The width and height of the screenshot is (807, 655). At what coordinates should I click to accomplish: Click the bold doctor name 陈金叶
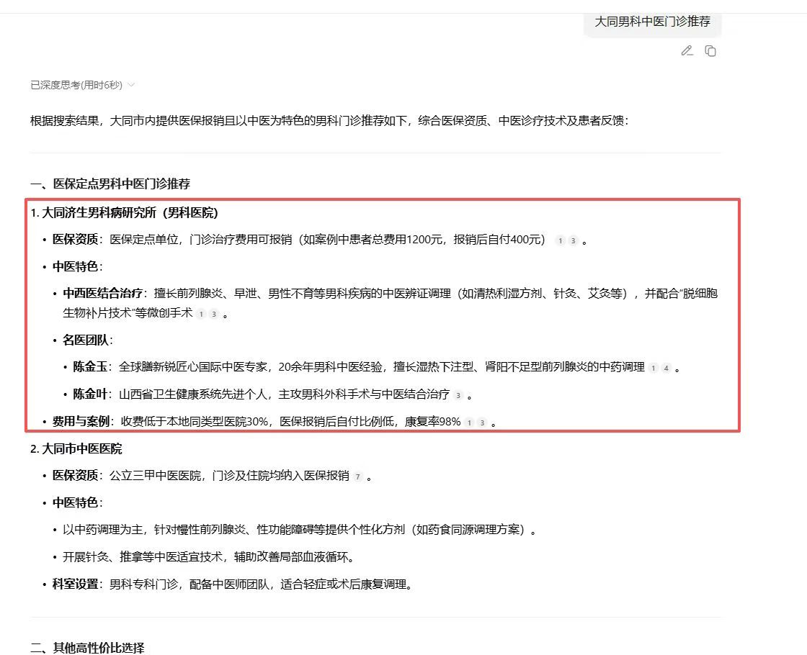(x=90, y=394)
